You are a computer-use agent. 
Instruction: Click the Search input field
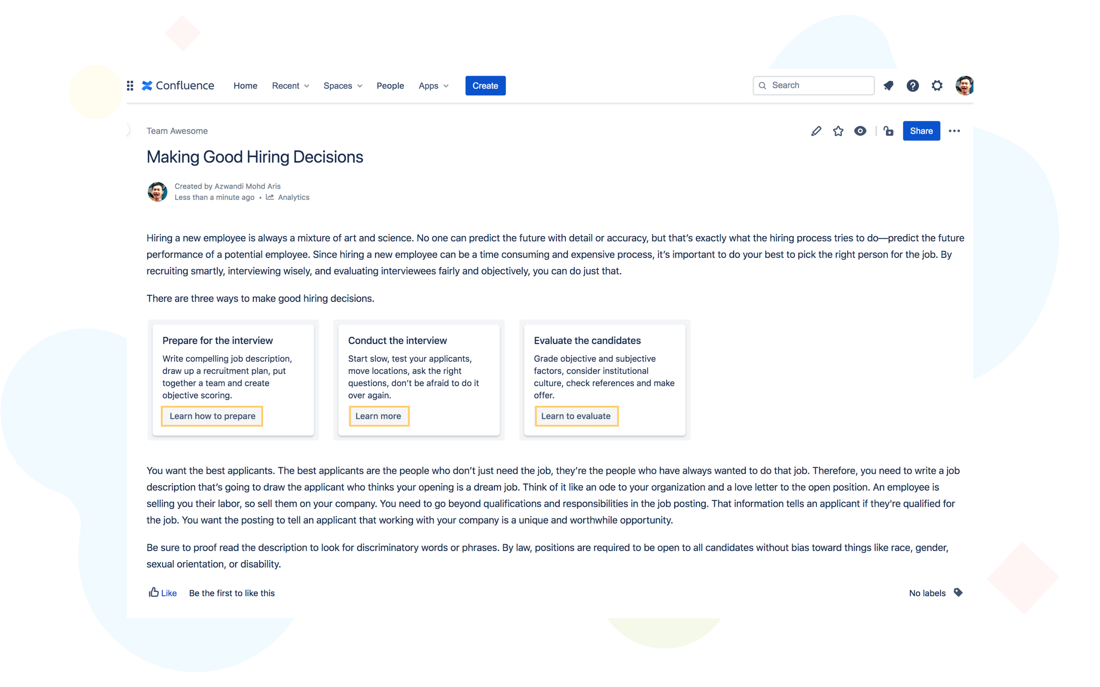point(813,85)
